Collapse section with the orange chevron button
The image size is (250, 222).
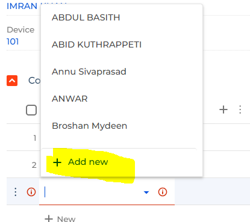(x=12, y=81)
